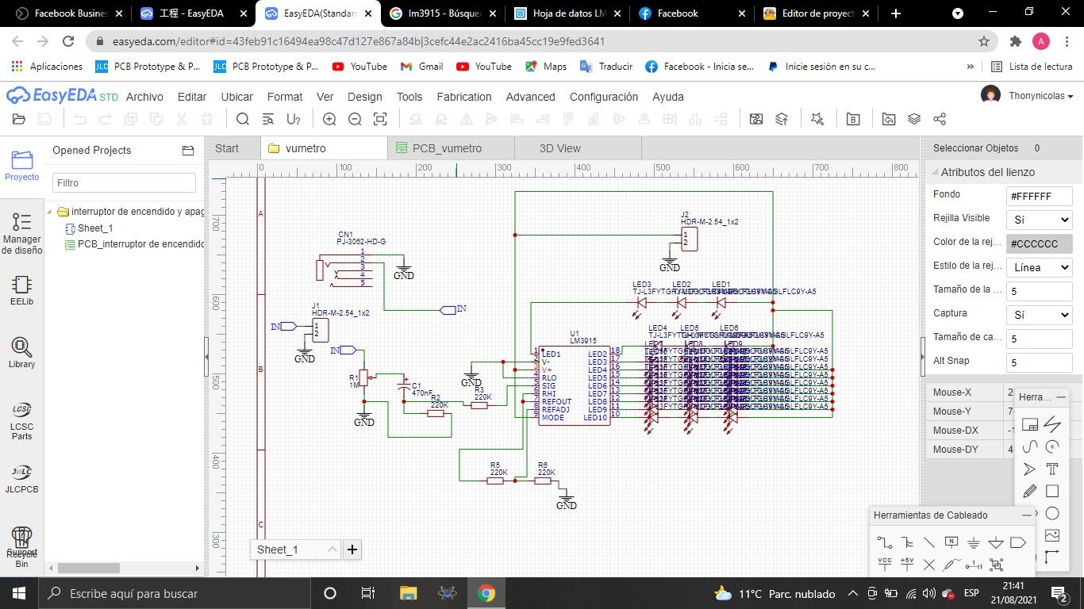Add a new sheet with plus button

click(x=352, y=550)
